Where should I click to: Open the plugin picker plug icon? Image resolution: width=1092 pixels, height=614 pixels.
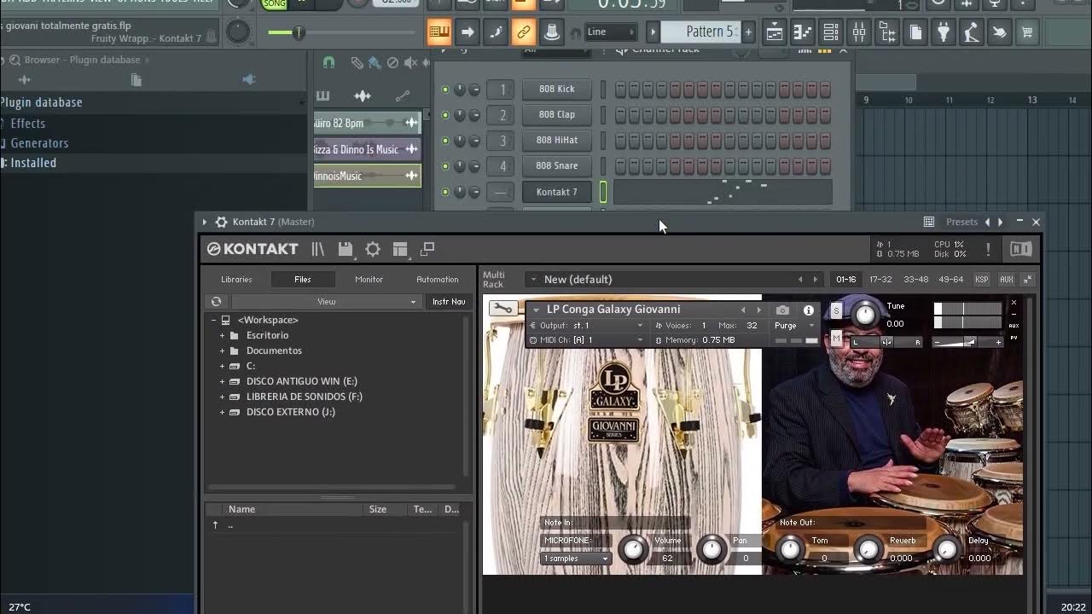[944, 32]
